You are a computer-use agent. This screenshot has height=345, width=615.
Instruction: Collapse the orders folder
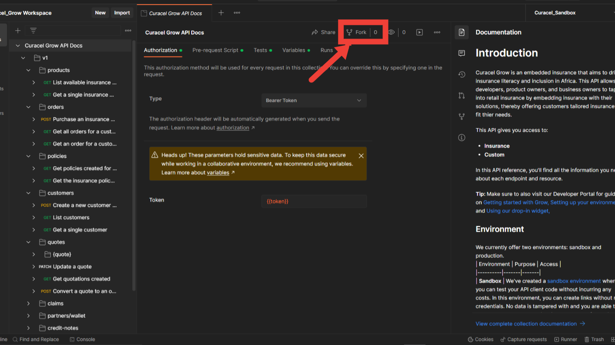pyautogui.click(x=29, y=107)
